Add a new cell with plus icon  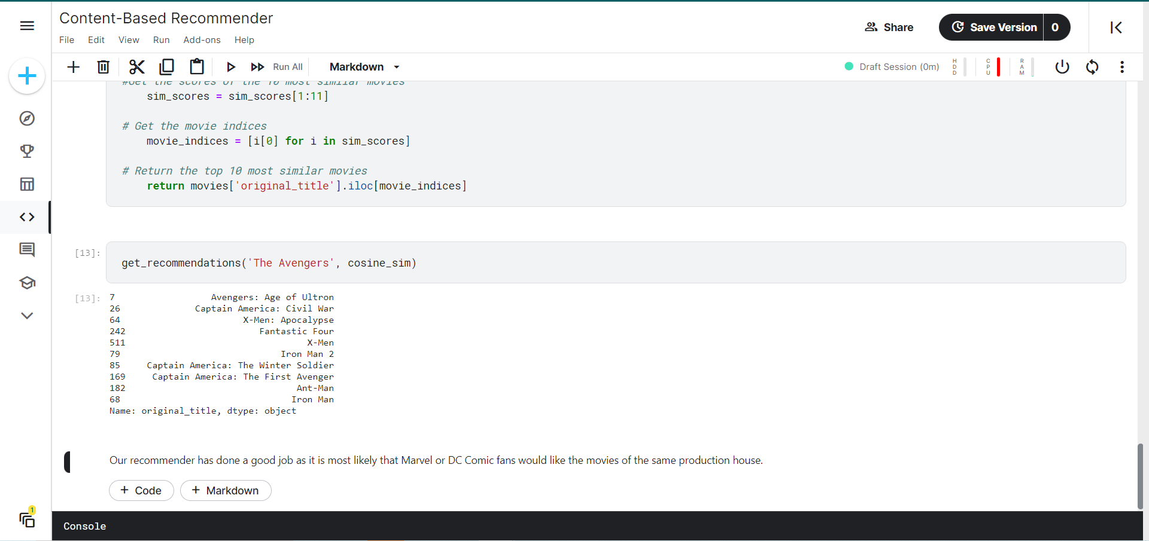(73, 67)
